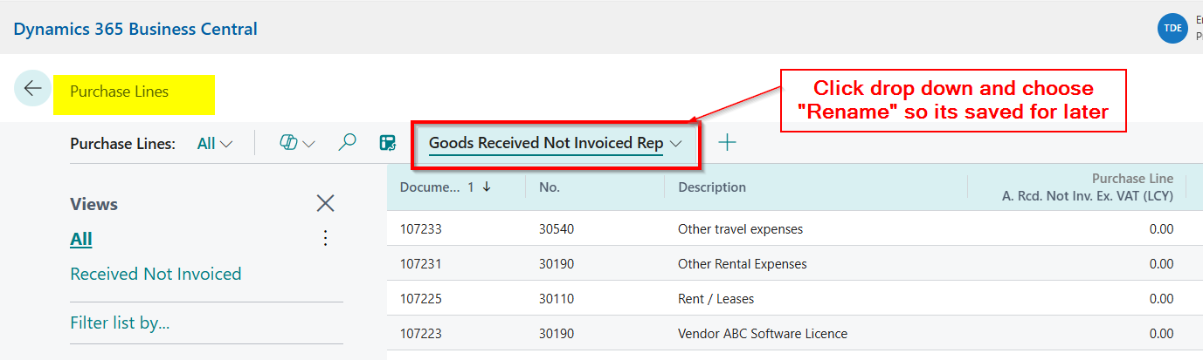Click the search magnifier icon
This screenshot has width=1203, height=360.
tap(347, 143)
